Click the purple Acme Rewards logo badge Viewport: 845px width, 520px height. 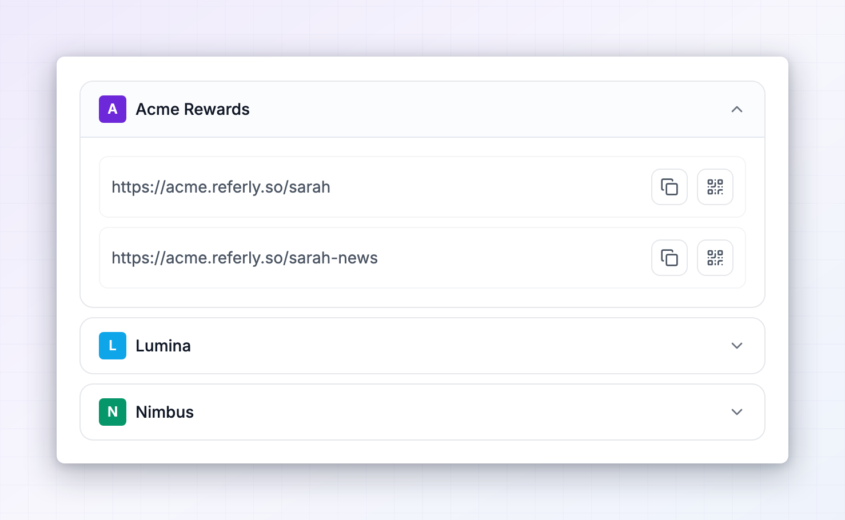tap(113, 109)
